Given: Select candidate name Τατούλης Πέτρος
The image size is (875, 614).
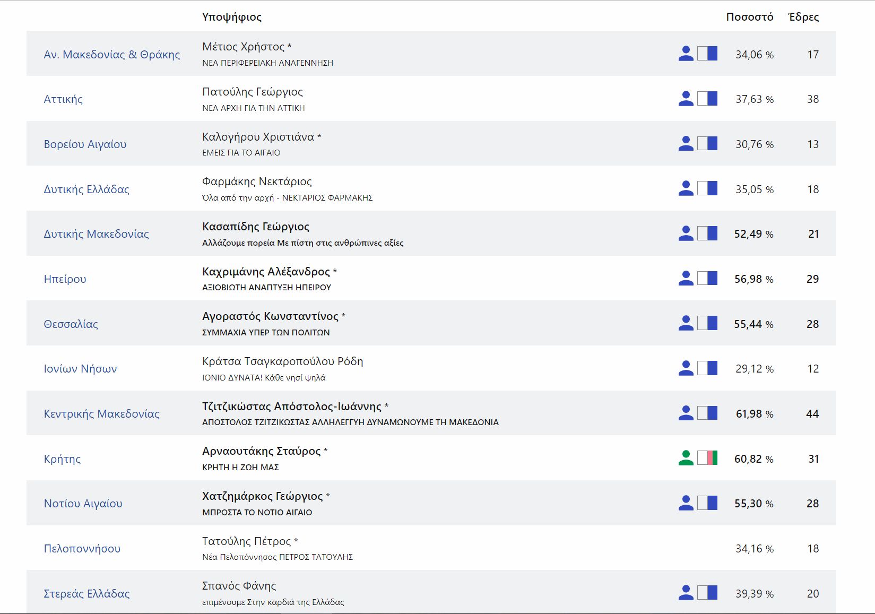Looking at the screenshot, I should (x=246, y=541).
